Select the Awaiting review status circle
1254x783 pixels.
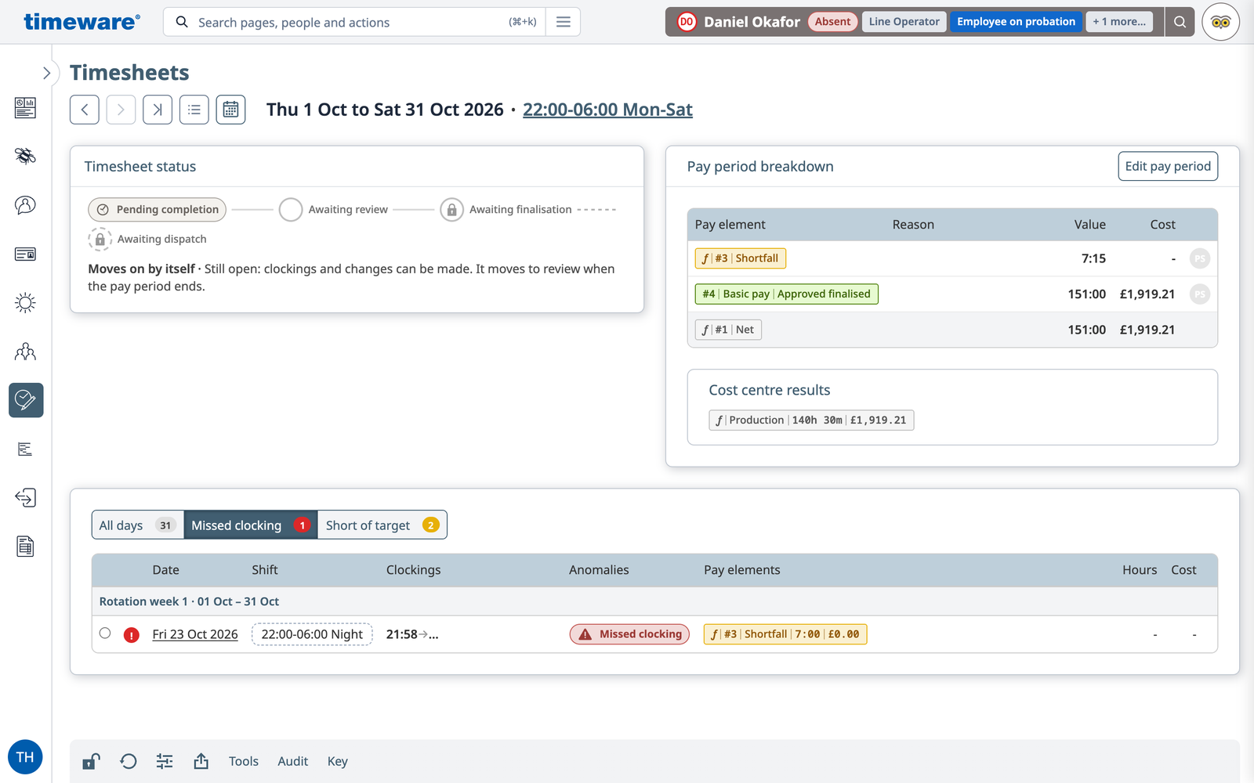click(291, 210)
